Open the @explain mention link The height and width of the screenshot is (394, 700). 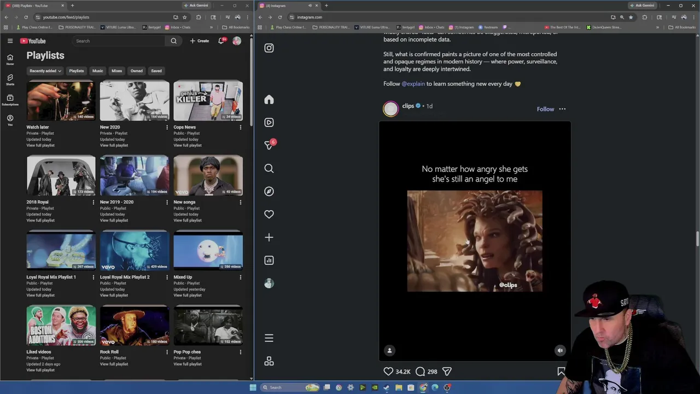click(413, 84)
